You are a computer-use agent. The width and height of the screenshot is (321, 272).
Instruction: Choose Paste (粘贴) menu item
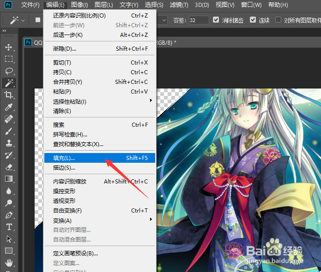click(x=100, y=92)
